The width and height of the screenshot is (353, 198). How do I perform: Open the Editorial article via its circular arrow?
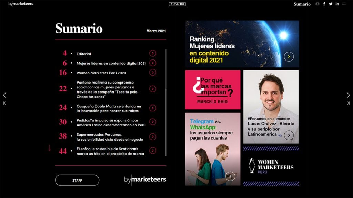(153, 54)
